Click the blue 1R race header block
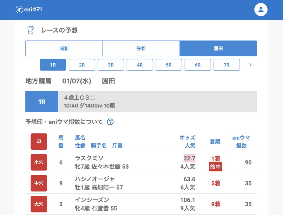Screen dimensions: 283x215 [42, 102]
